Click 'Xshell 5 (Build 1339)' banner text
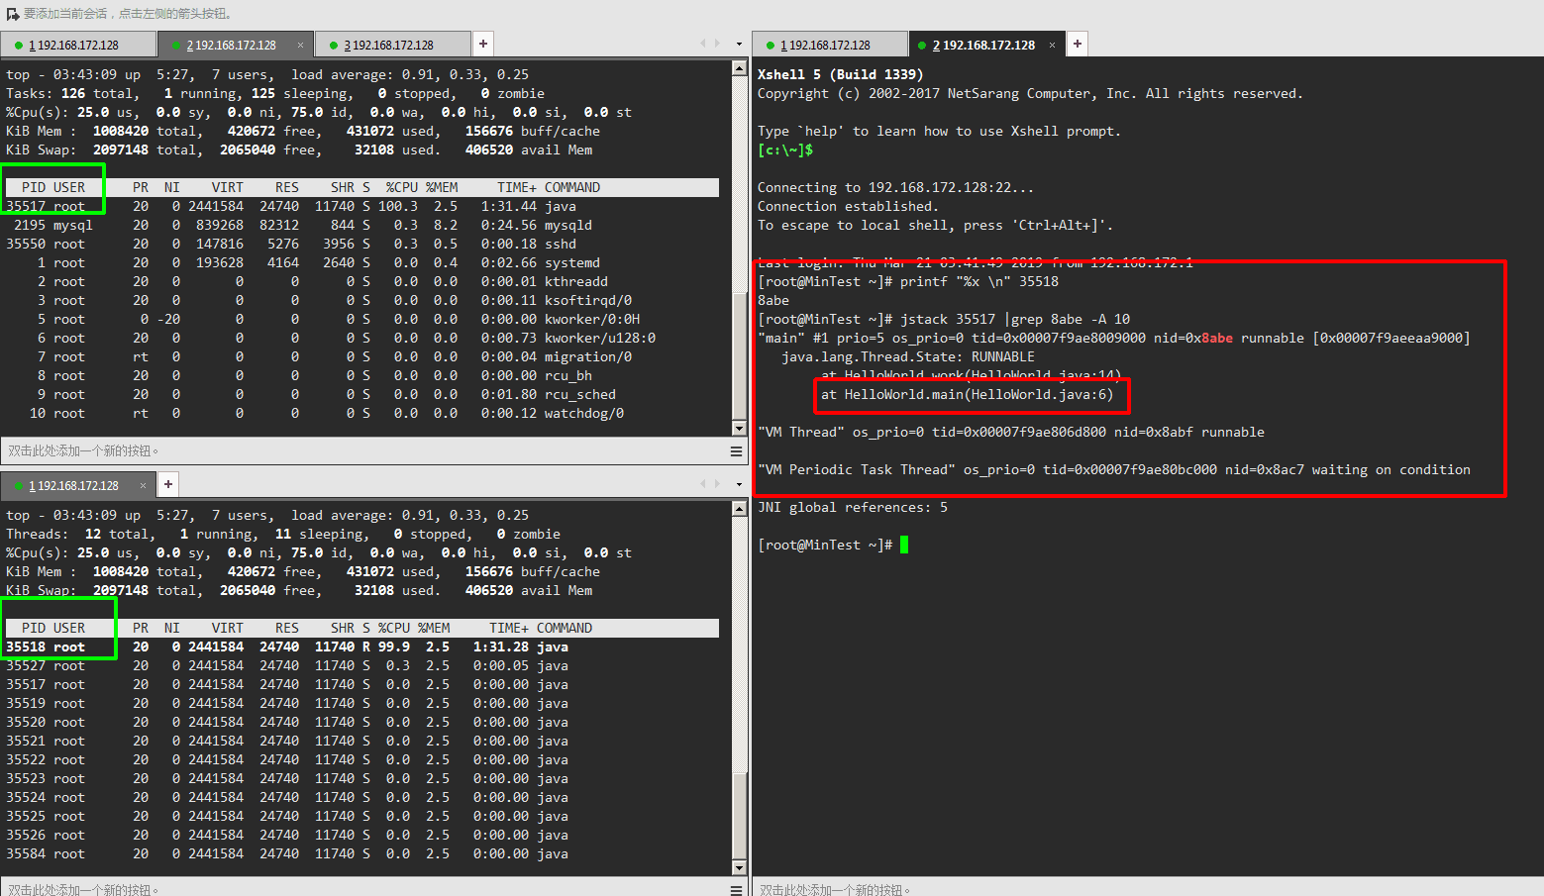 [841, 74]
